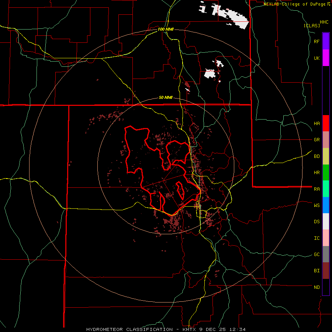Screen dimensions: 332x332
Task: Click the BD yellow legend swatch
Action: point(326,156)
